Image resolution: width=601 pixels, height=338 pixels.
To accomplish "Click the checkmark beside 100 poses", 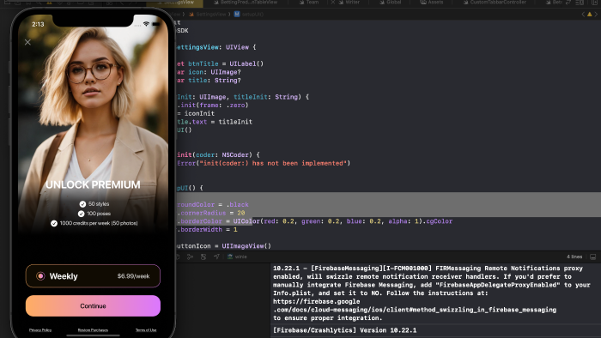I will pos(81,214).
